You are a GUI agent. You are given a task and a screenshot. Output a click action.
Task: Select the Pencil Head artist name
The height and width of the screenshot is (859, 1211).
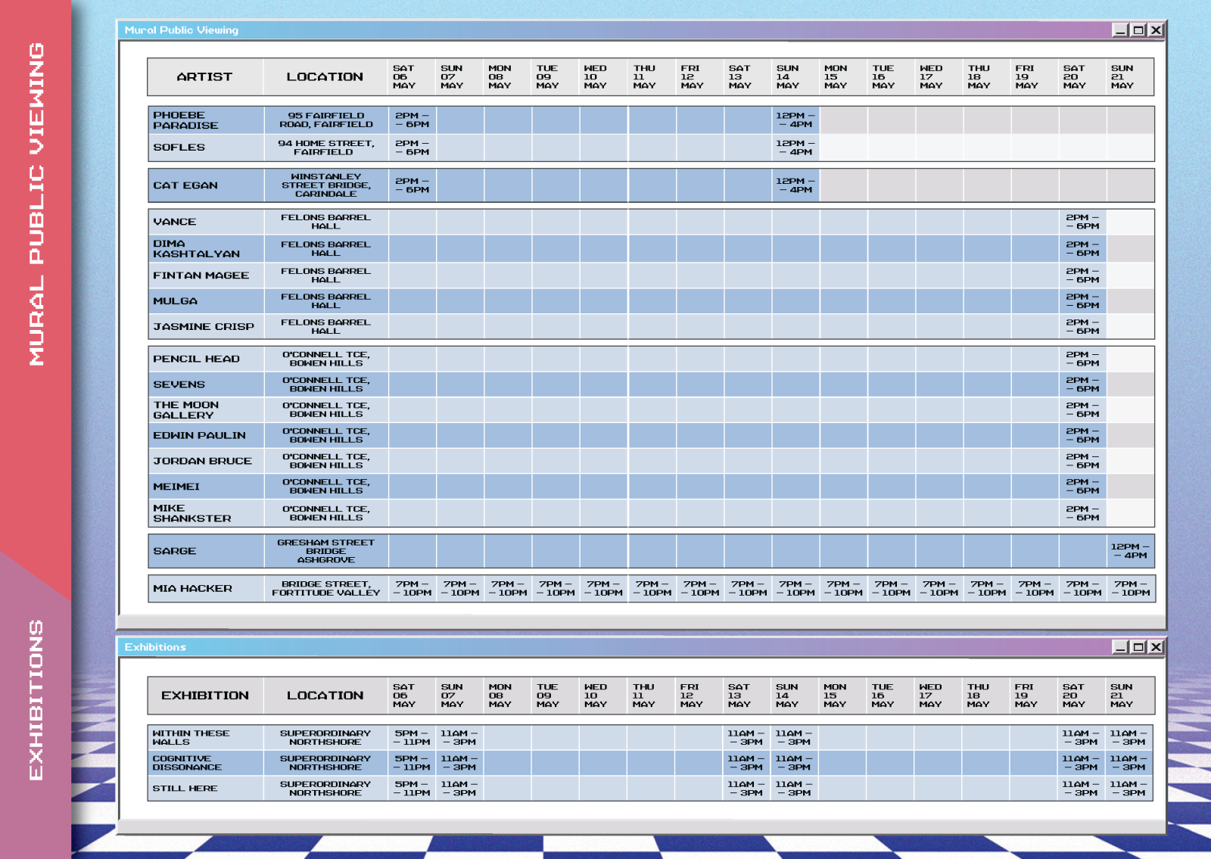[x=197, y=359]
